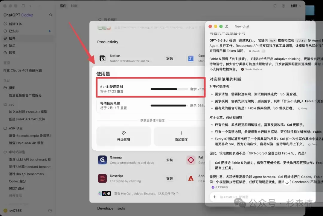
Task: Open 按文本创建 FreeCAD 模型 task
Action: coord(28,112)
